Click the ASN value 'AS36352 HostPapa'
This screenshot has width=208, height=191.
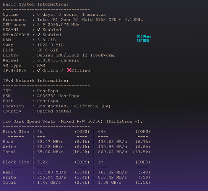pyautogui.click(x=58, y=96)
